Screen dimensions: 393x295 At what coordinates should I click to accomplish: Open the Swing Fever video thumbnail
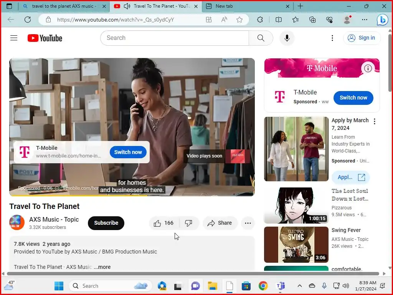coord(296,245)
